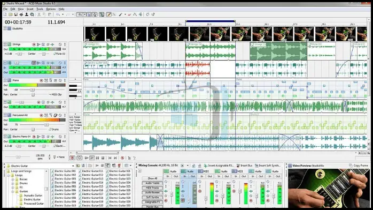Click MIDI Tracks button in Mixing Console
Screen dimensions: 373x210
click(x=152, y=188)
